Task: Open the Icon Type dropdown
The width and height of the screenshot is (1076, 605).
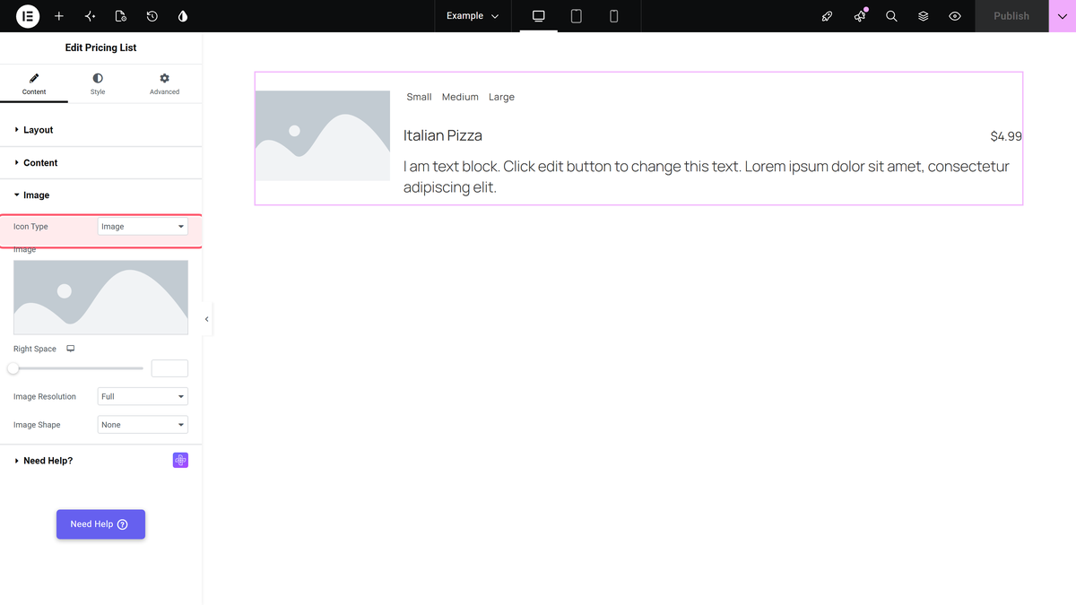Action: coord(143,227)
